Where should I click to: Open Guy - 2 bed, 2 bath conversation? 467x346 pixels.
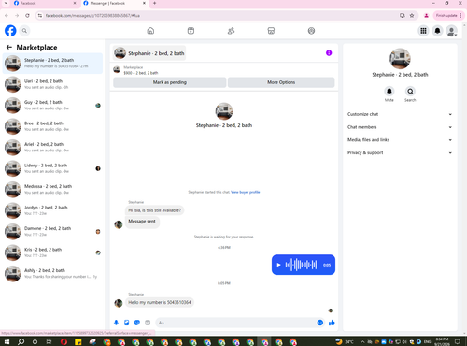52,106
